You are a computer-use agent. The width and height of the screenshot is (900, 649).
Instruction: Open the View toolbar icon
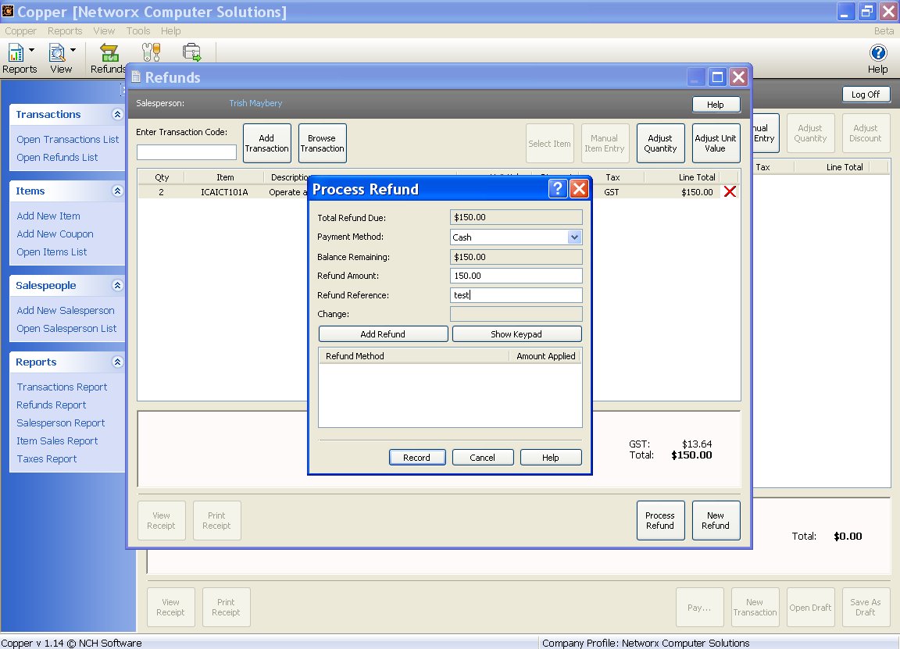pos(57,53)
